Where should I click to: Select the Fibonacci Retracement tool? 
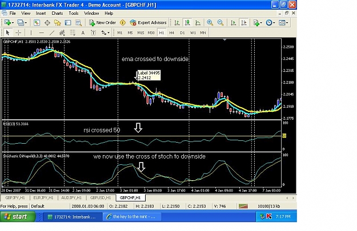(x=73, y=33)
